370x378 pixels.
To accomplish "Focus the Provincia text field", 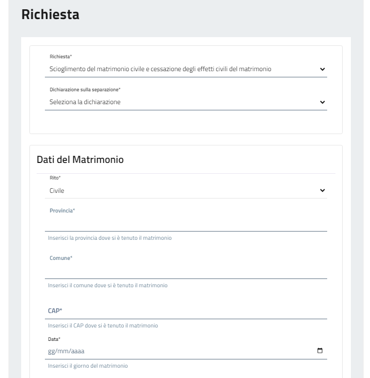I will 186,223.
